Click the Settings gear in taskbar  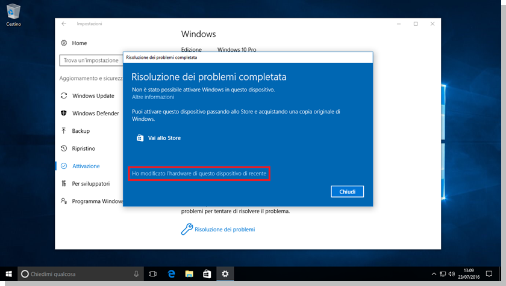[x=225, y=274]
